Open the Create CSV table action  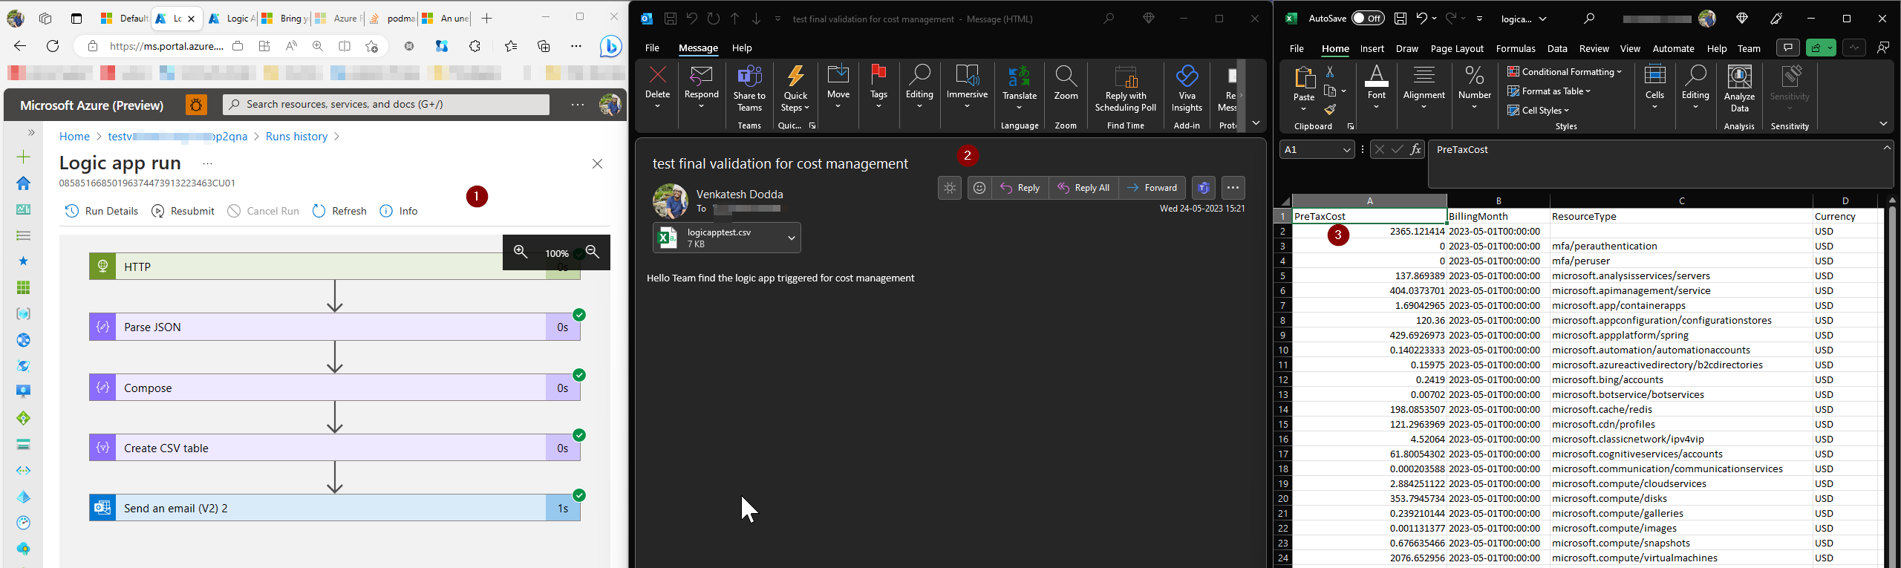tap(334, 448)
